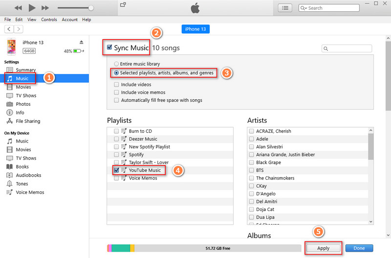Open Books on the device
The width and height of the screenshot is (391, 258).
click(22, 166)
